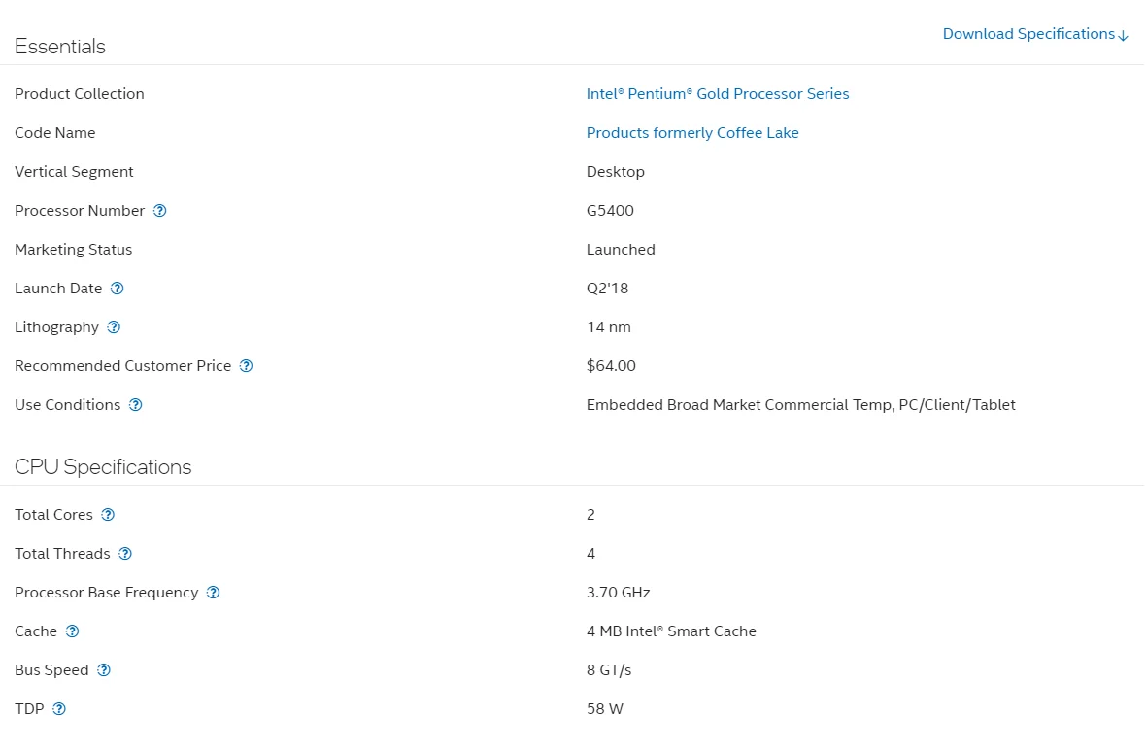
Task: Click the G5400 processor number value
Action: pos(610,211)
